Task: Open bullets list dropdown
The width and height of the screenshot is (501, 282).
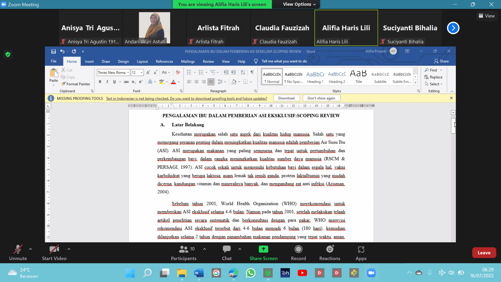Action: [195, 73]
